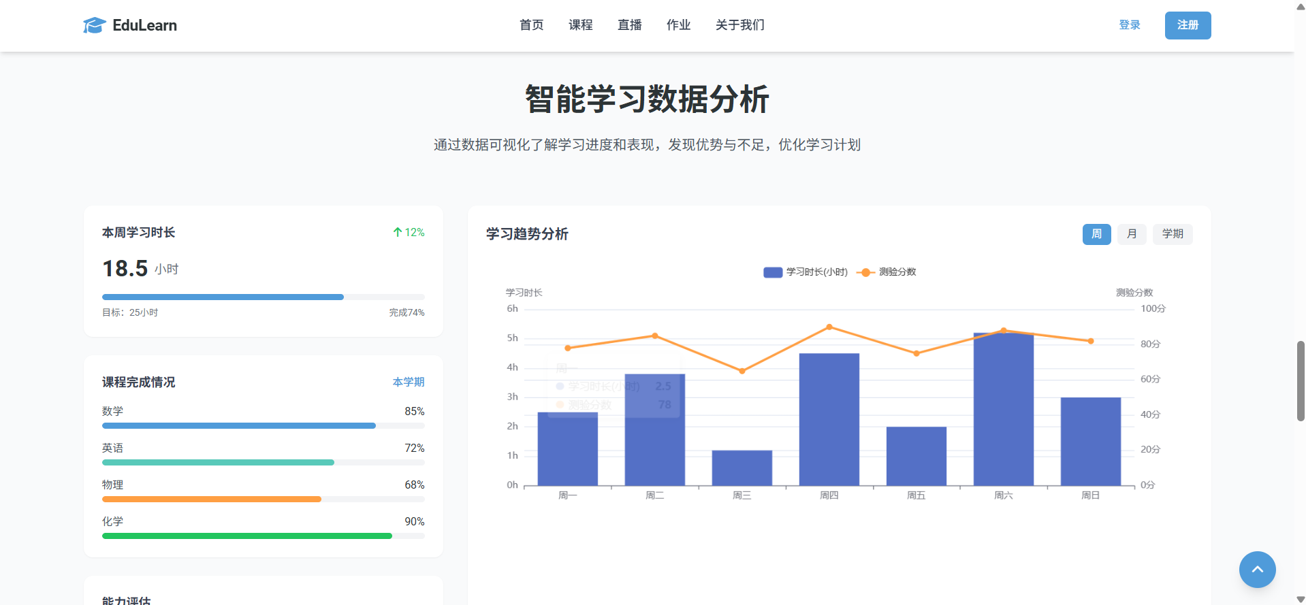This screenshot has height=605, width=1306.
Task: Click the green up-arrow 12% indicator
Action: pos(409,233)
